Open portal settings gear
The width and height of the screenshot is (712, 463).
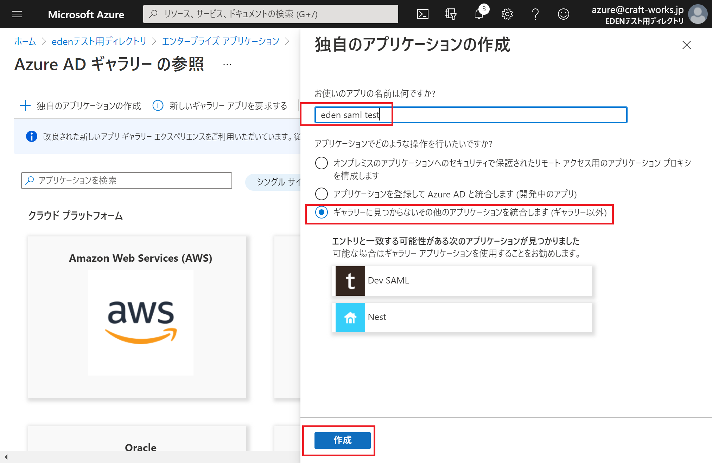pos(507,14)
